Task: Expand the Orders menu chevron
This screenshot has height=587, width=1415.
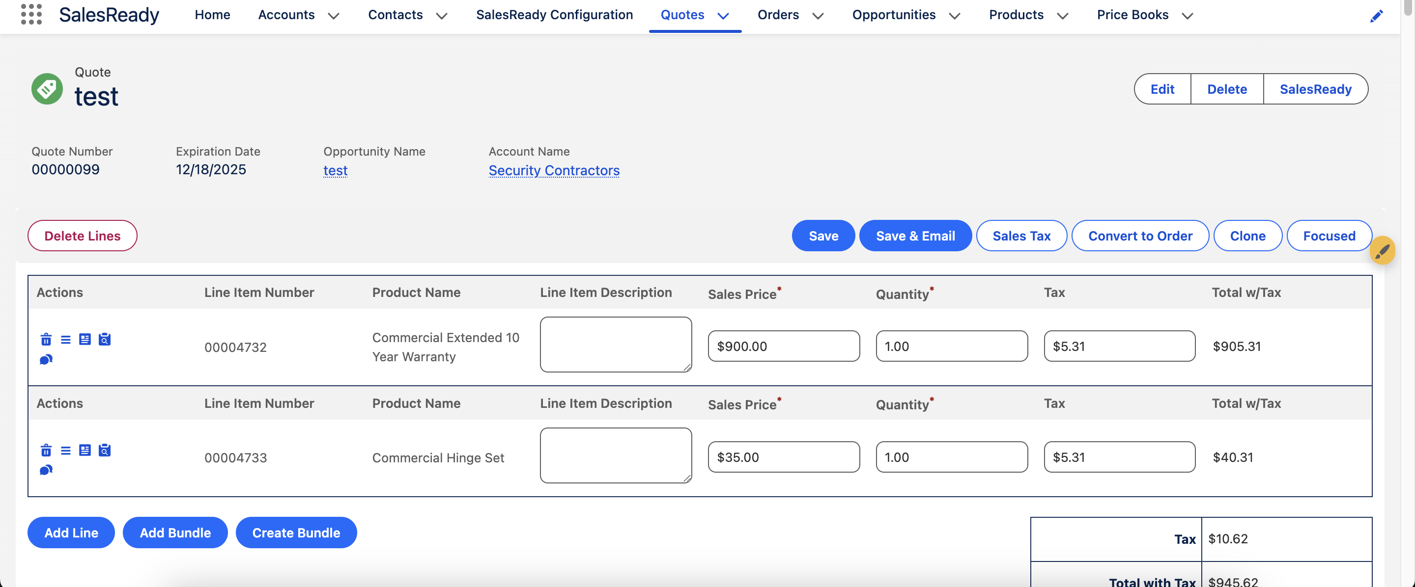Action: pyautogui.click(x=818, y=16)
